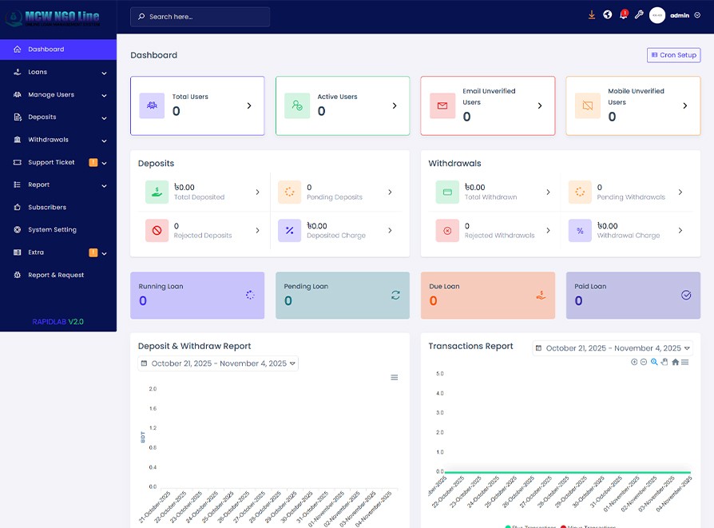This screenshot has height=528, width=714.
Task: Select the panning hand tool on Transactions chart
Action: click(664, 362)
